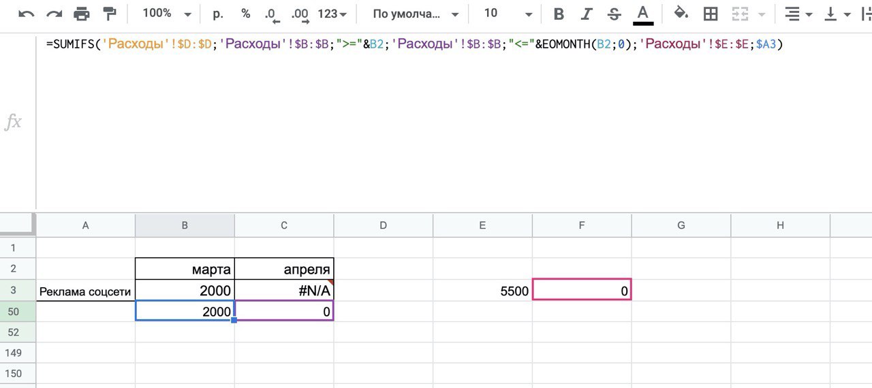Select cell B50 with value 2000
The height and width of the screenshot is (388, 872).
185,311
